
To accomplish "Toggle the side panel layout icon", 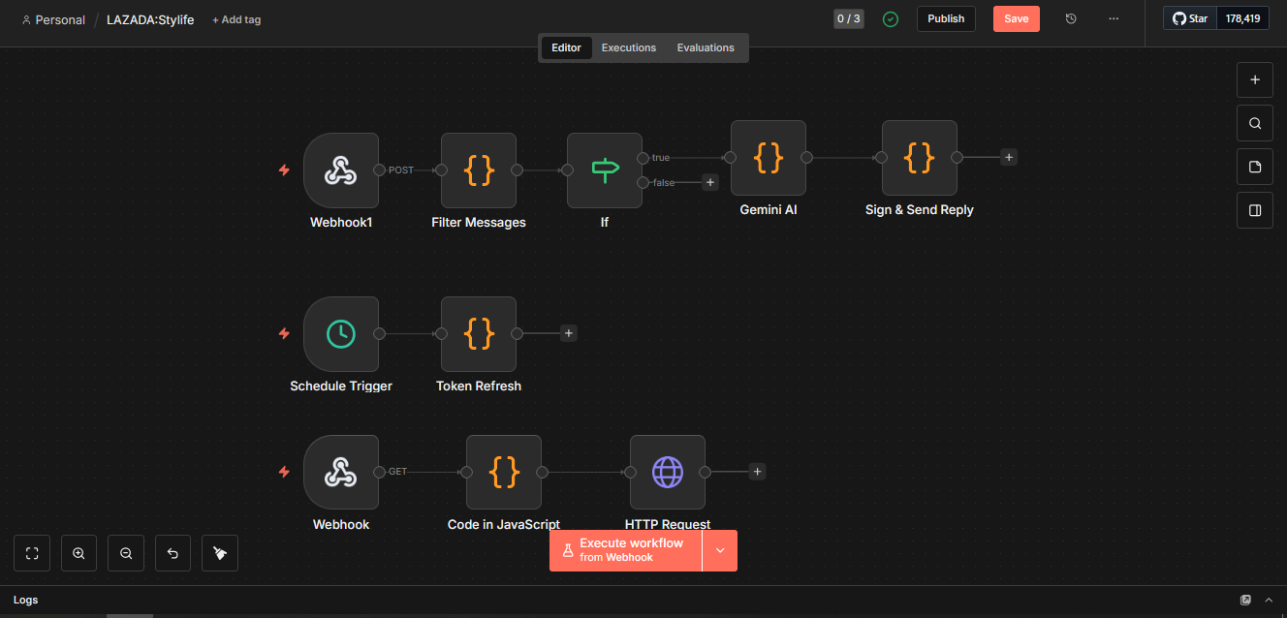I will pos(1255,210).
